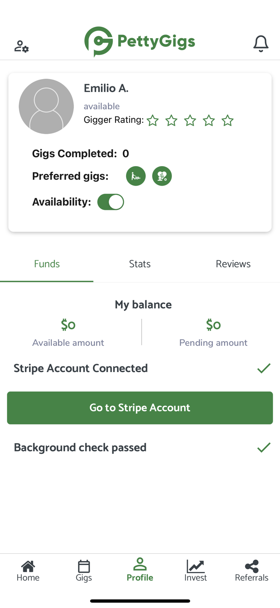The height and width of the screenshot is (608, 280).
Task: Tap the lawn mowing preferred gig icon
Action: (x=136, y=176)
